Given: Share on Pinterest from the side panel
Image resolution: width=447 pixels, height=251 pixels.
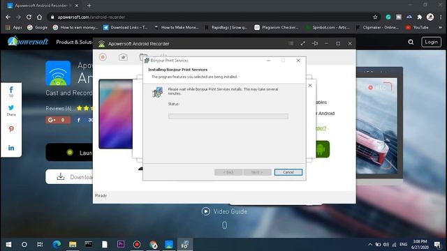Looking at the screenshot, I should [11, 129].
